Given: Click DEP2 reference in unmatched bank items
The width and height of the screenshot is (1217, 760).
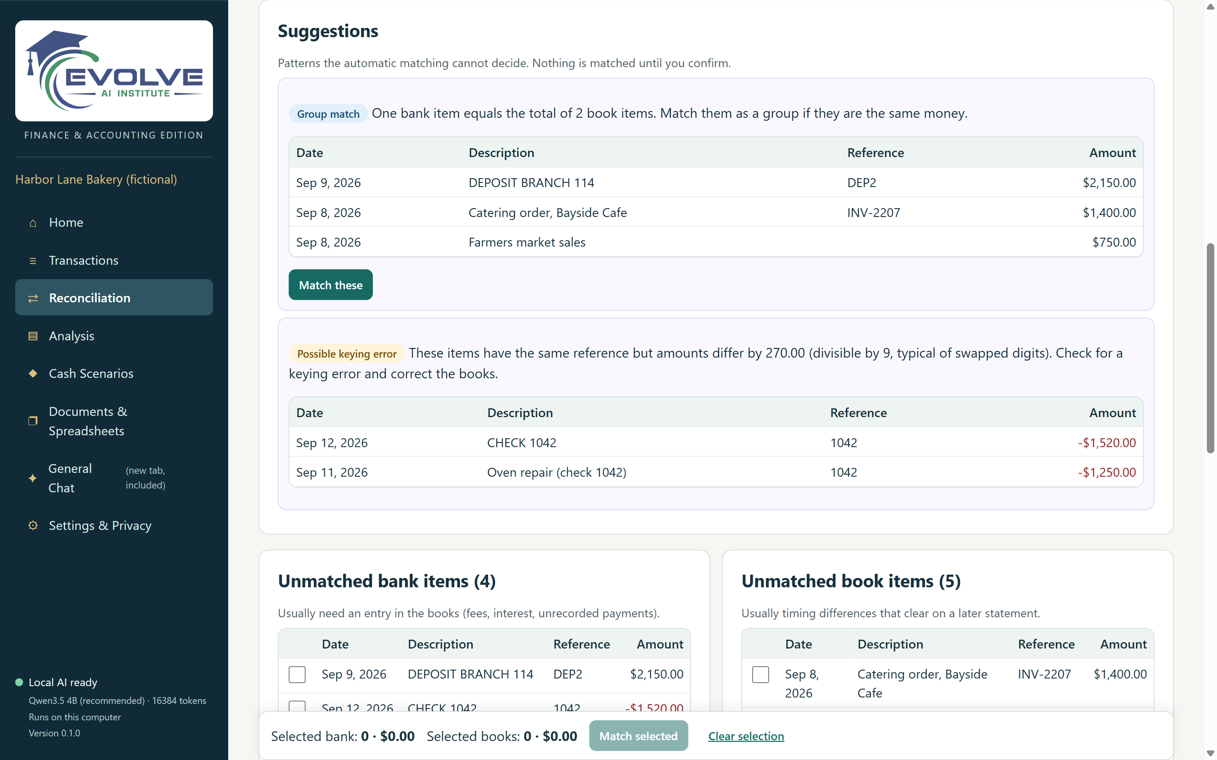Looking at the screenshot, I should 567,674.
